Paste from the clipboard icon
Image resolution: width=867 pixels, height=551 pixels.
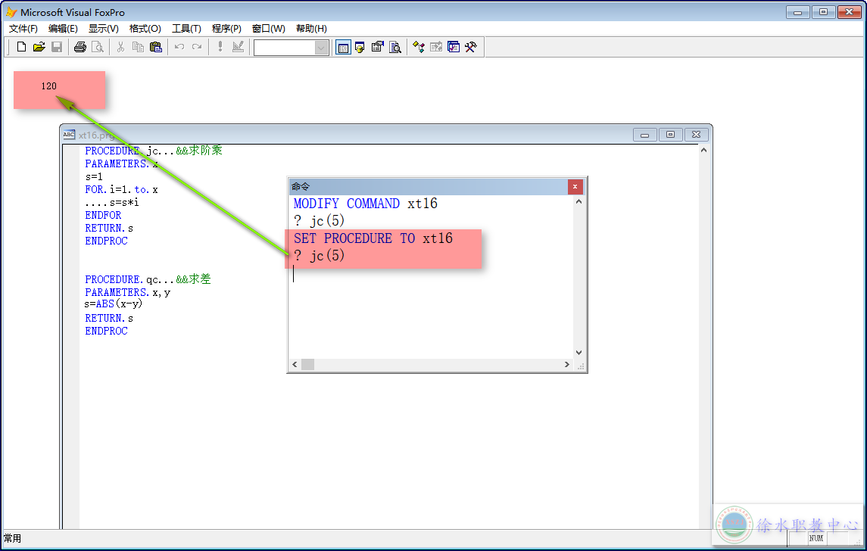pos(156,47)
